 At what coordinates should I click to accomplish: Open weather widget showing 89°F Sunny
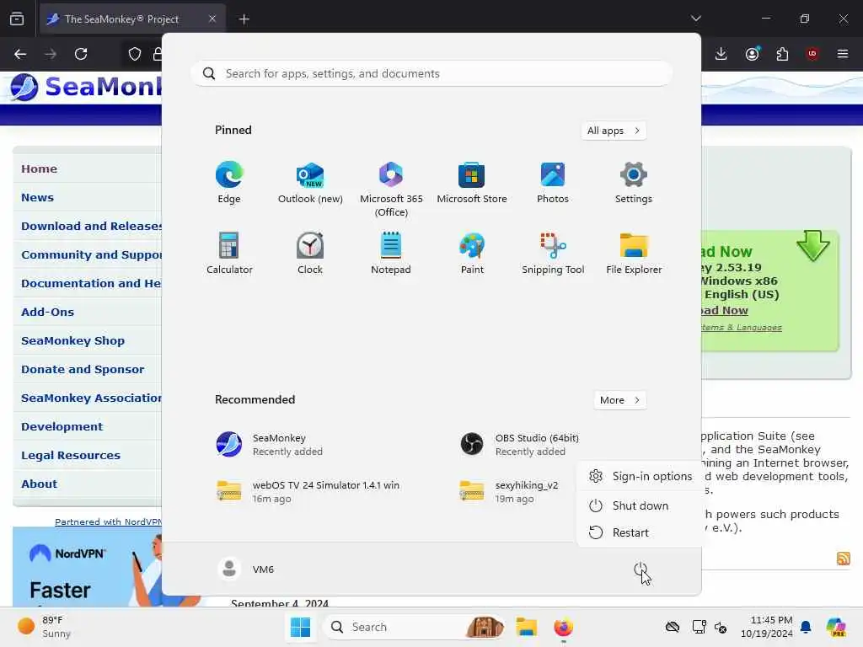[x=44, y=627]
